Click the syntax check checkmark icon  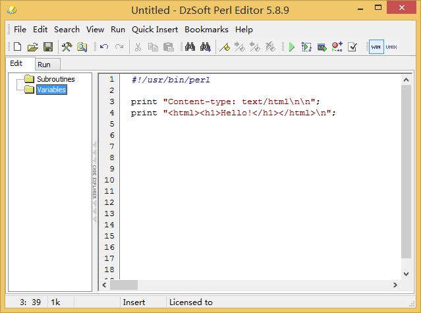tap(352, 47)
